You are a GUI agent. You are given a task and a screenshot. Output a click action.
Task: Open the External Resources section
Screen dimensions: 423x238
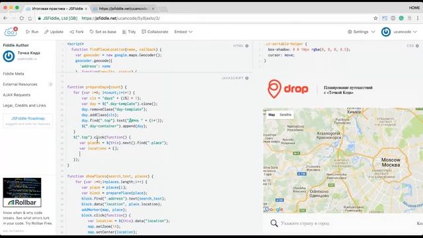[20, 85]
